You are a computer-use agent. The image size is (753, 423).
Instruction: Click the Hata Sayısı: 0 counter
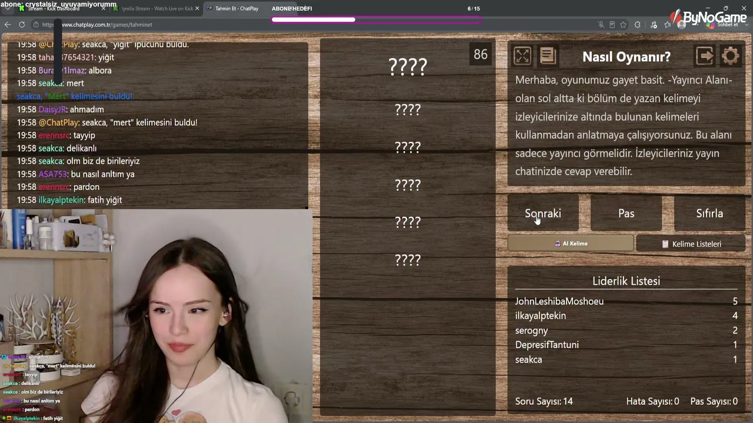click(x=652, y=401)
